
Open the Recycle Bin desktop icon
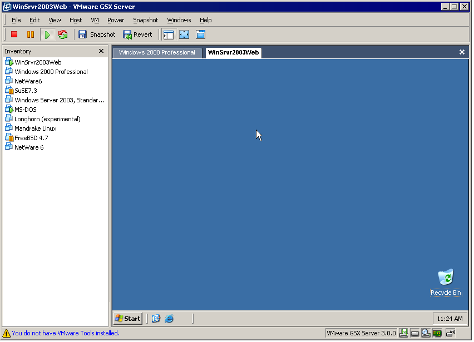pos(446,278)
